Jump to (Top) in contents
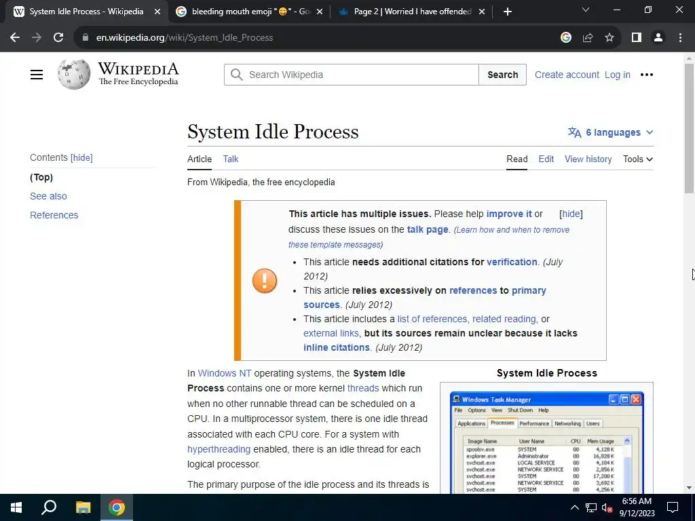Viewport: 695px width, 521px height. pos(41,177)
